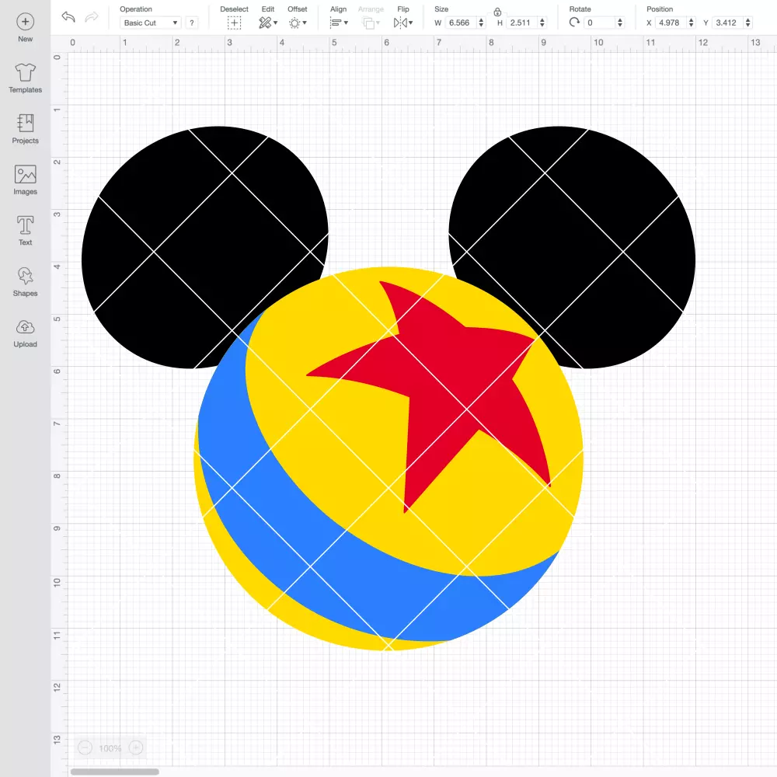
Task: Open the Align menu
Action: pos(339,23)
